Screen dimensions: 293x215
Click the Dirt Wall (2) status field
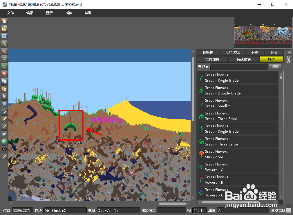(118, 211)
